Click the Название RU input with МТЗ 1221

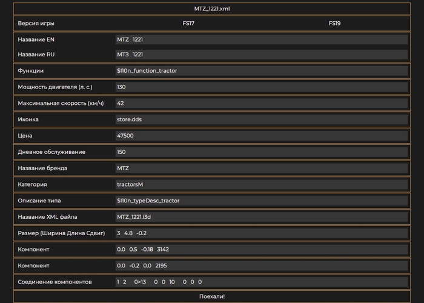[x=262, y=55]
